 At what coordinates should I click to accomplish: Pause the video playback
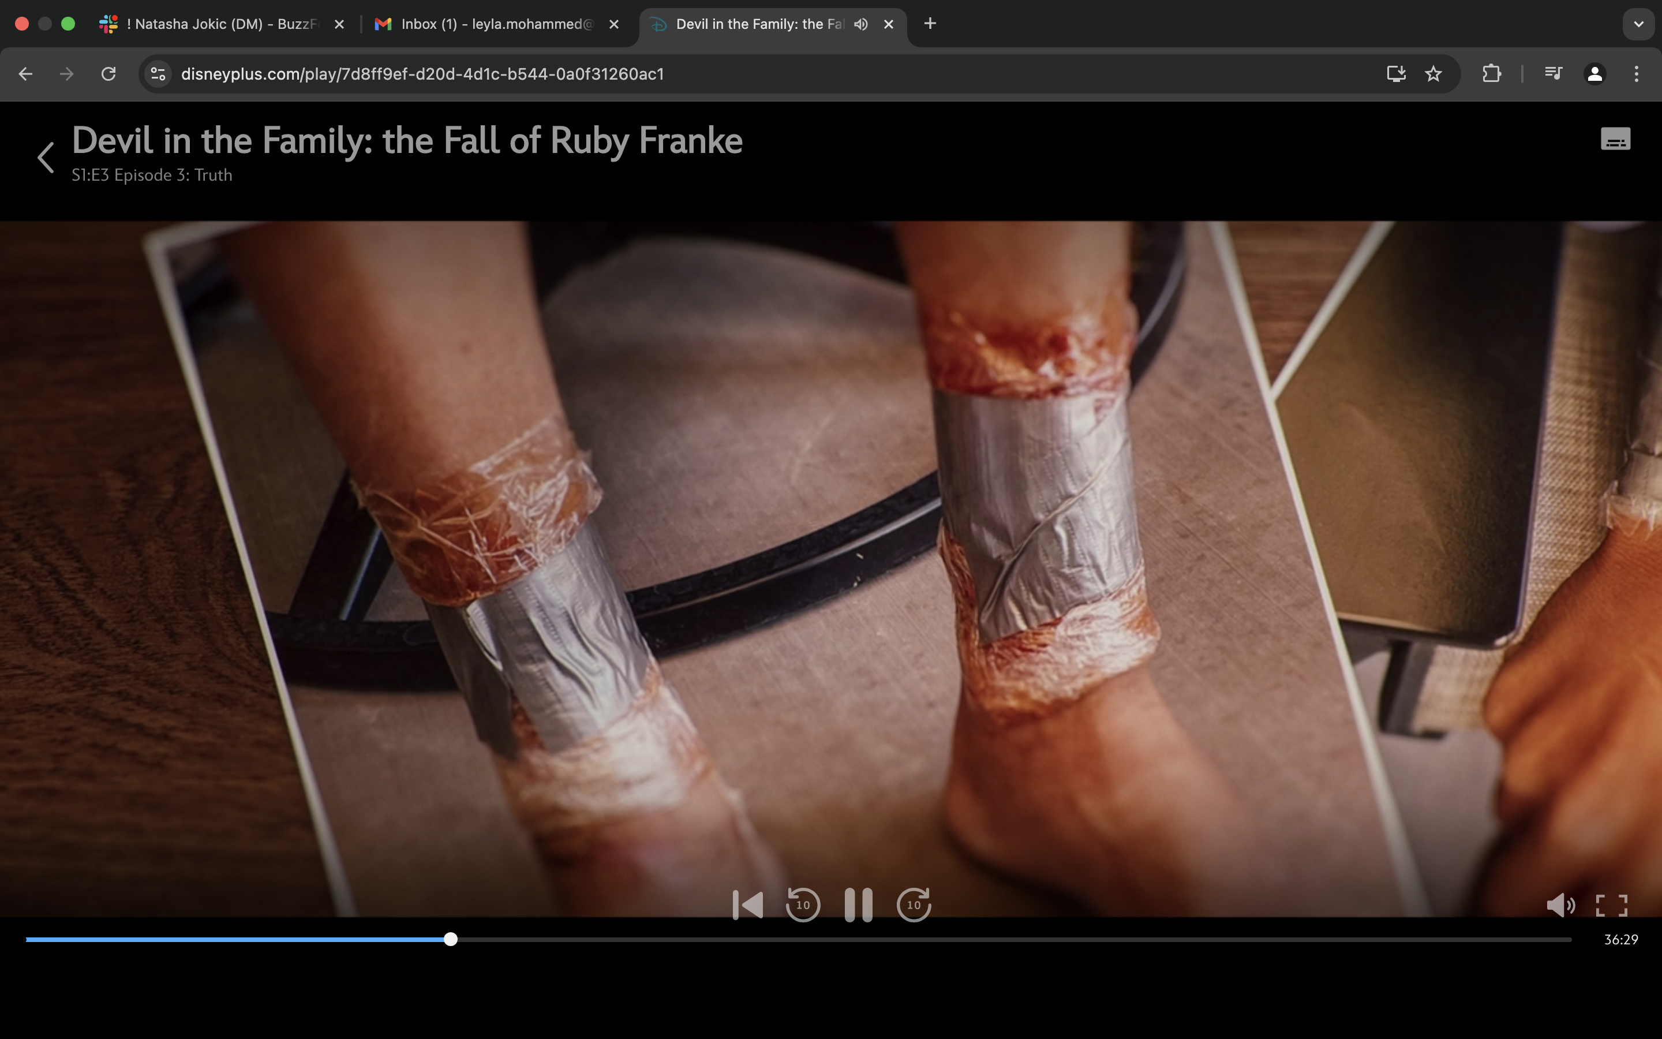coord(858,905)
